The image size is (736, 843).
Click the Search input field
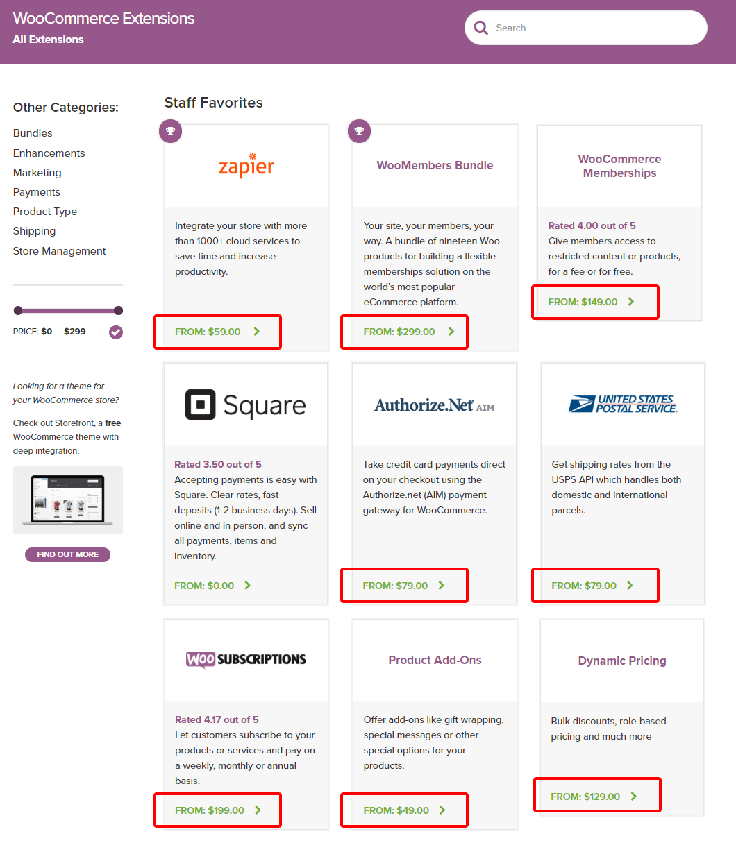586,28
